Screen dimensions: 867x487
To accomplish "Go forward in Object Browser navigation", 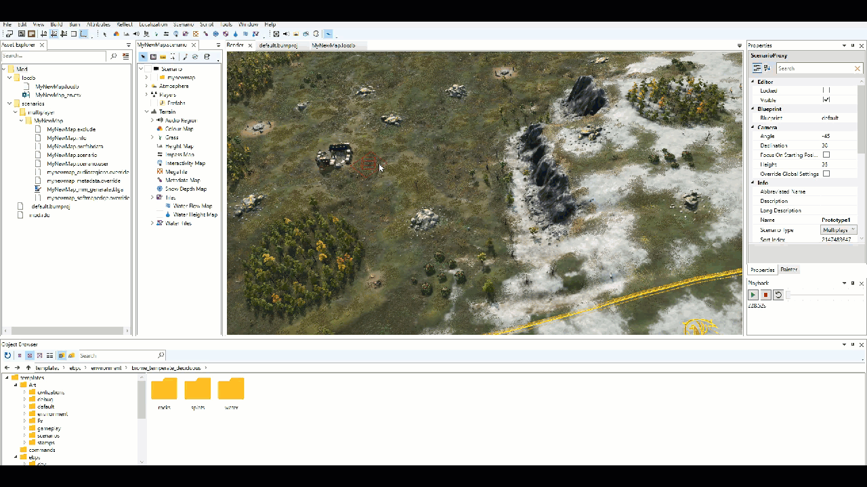I will pos(18,368).
